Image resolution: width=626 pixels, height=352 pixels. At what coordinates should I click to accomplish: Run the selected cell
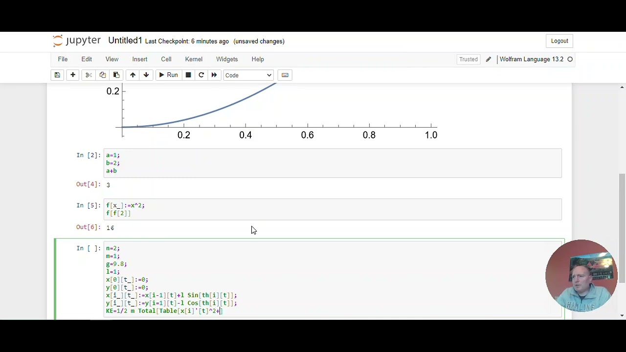click(168, 75)
